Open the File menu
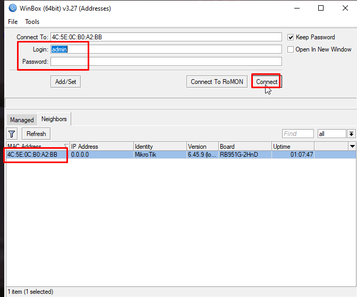Viewport: 357px width, 297px height. click(13, 22)
